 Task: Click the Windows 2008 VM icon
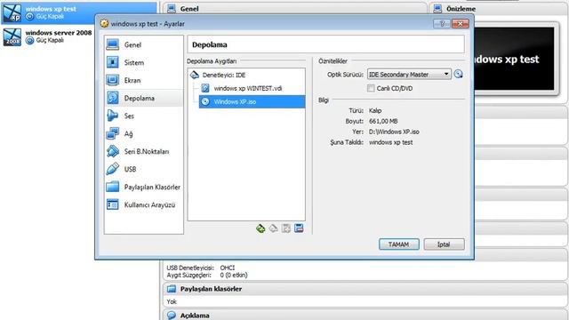pyautogui.click(x=12, y=36)
